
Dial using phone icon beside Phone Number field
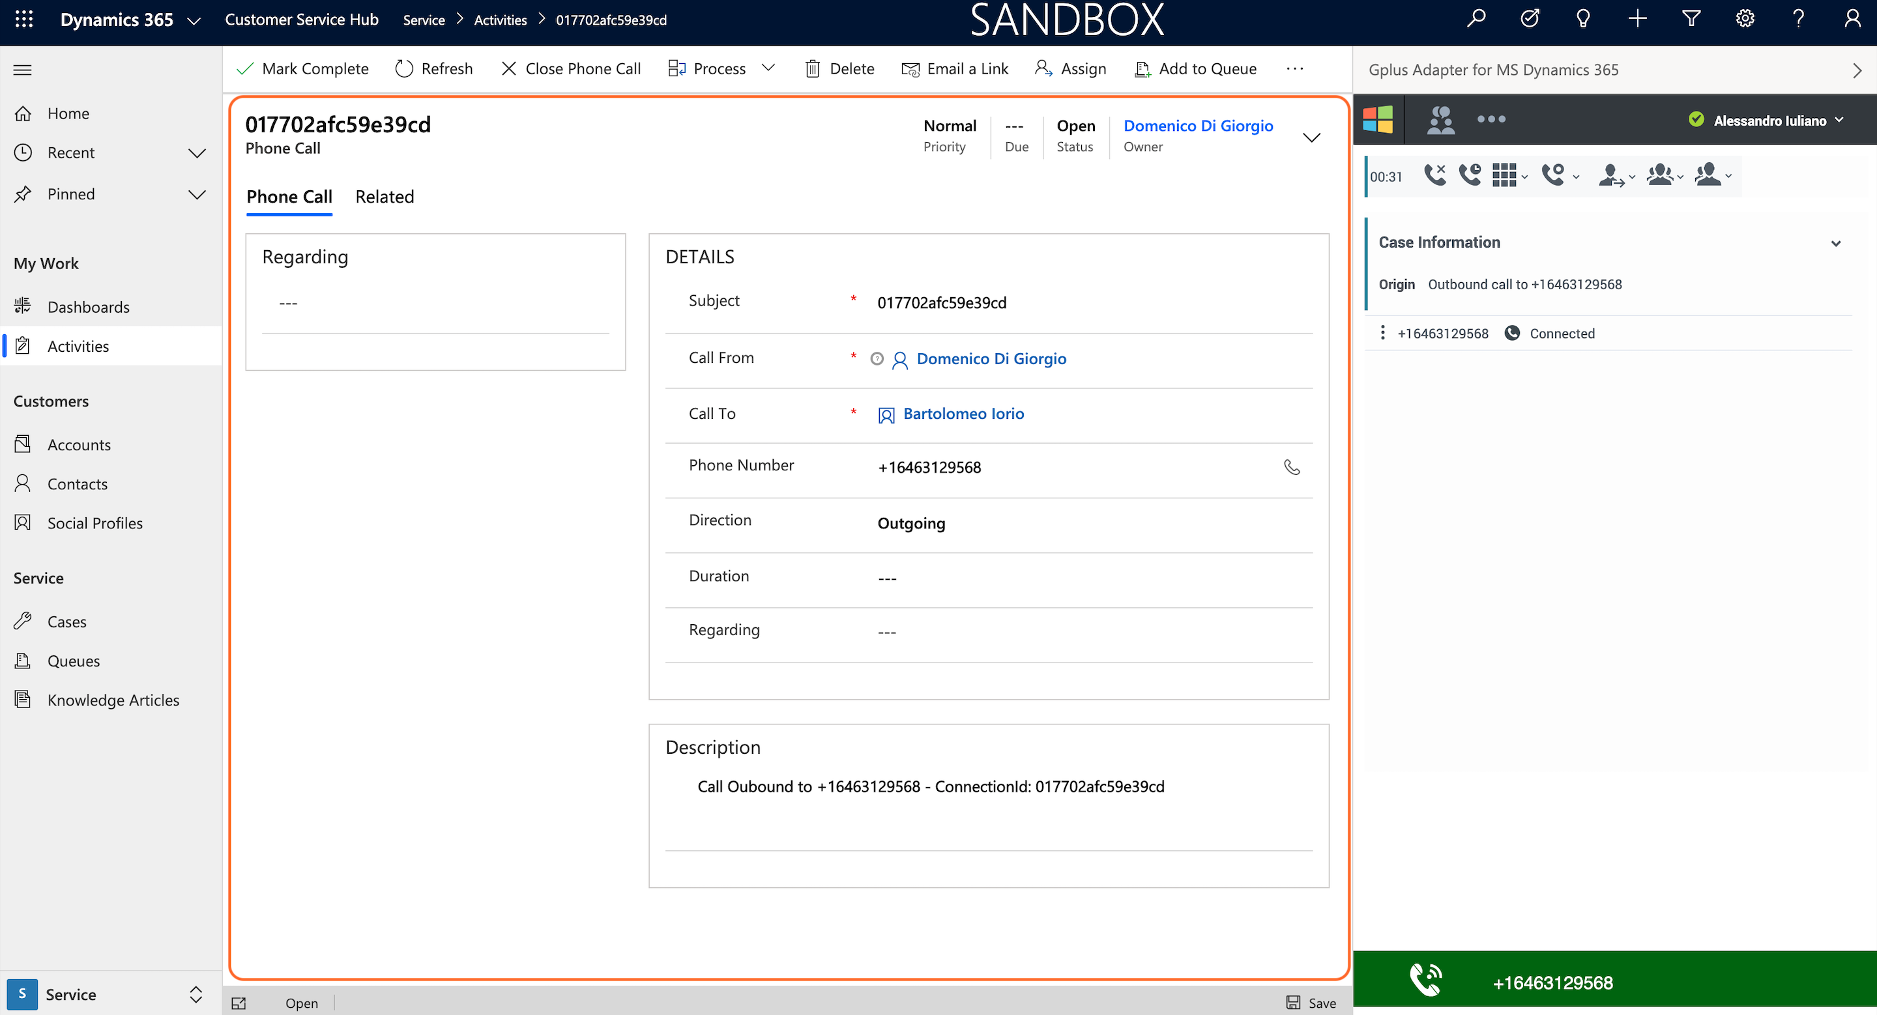[x=1291, y=466]
